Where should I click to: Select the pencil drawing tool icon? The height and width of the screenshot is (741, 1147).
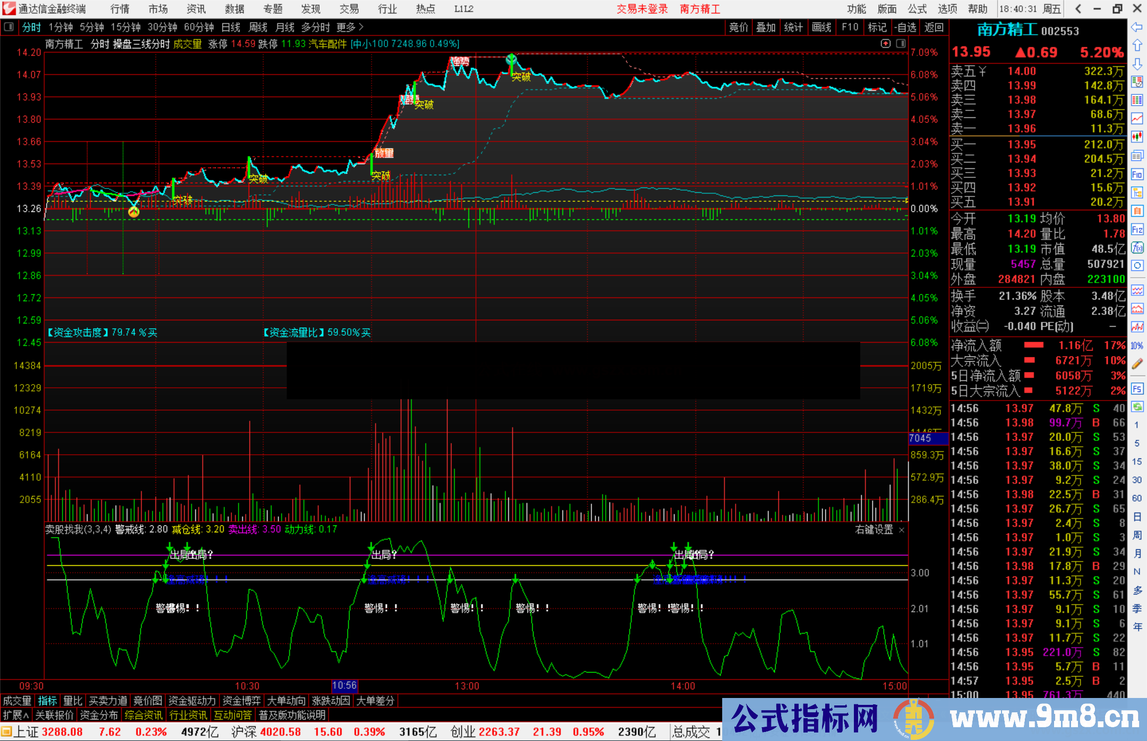[1137, 364]
